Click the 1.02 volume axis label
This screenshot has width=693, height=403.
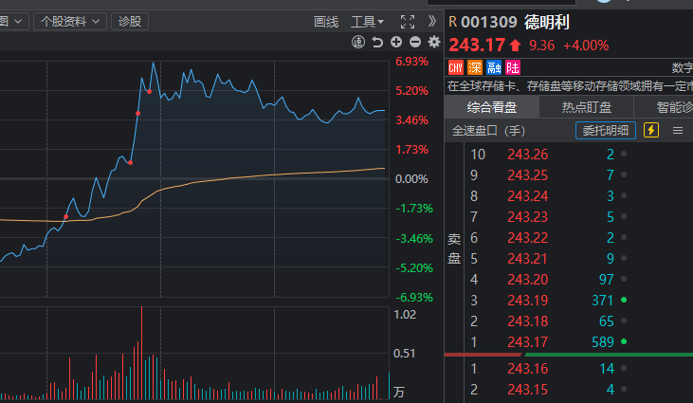click(405, 315)
